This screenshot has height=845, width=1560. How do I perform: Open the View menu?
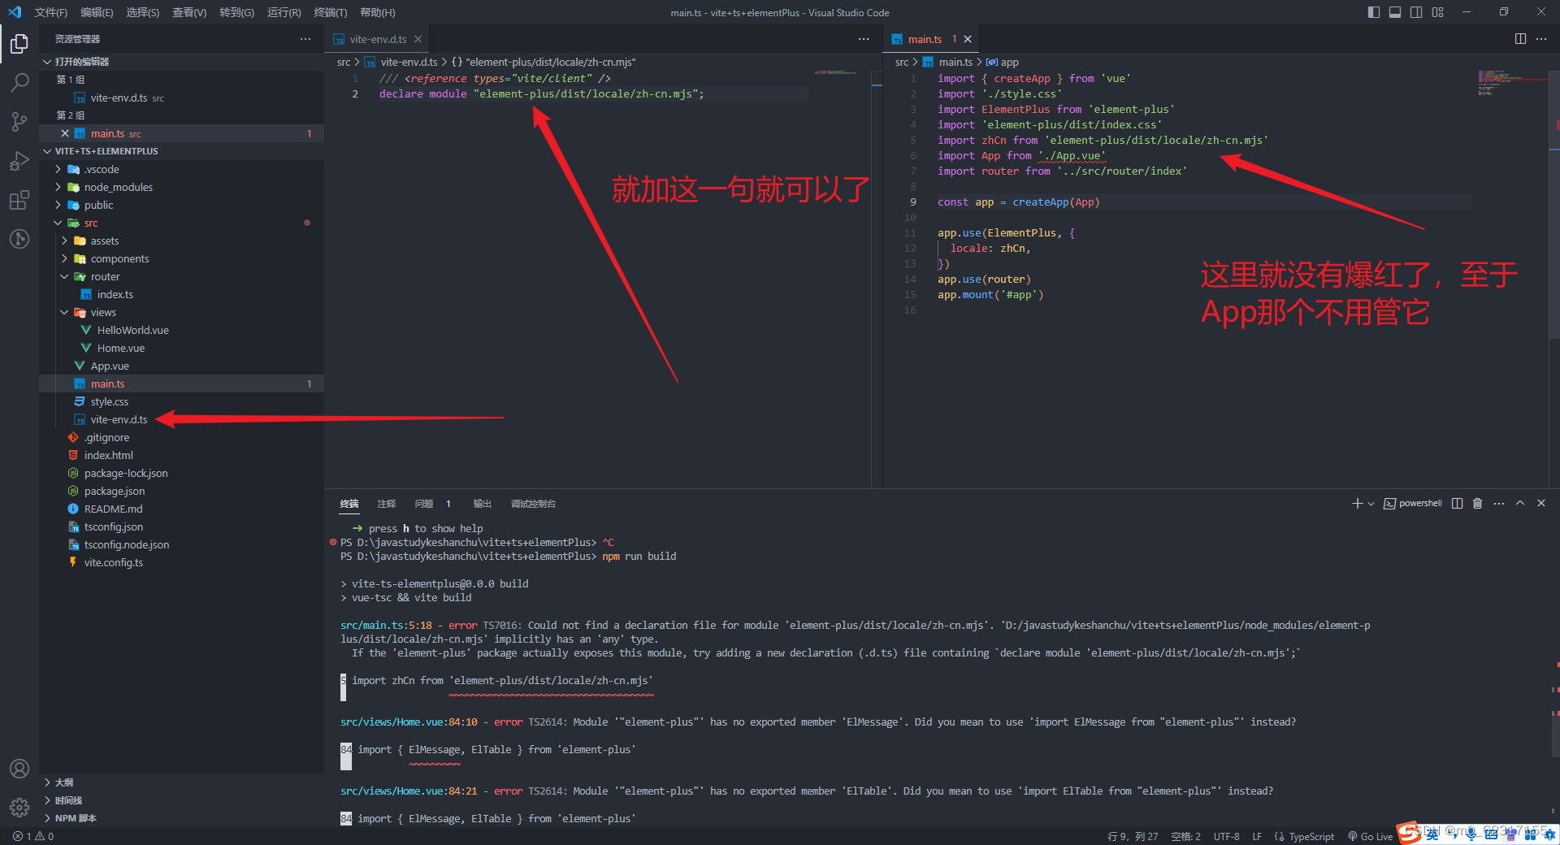click(x=189, y=12)
